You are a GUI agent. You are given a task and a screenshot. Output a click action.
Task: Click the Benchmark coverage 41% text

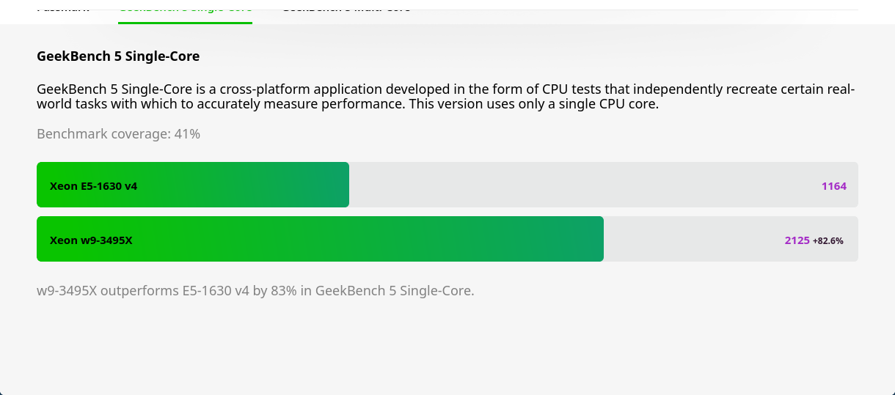[x=118, y=134]
